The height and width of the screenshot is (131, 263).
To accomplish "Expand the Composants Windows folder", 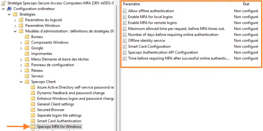I will coord(21,43).
